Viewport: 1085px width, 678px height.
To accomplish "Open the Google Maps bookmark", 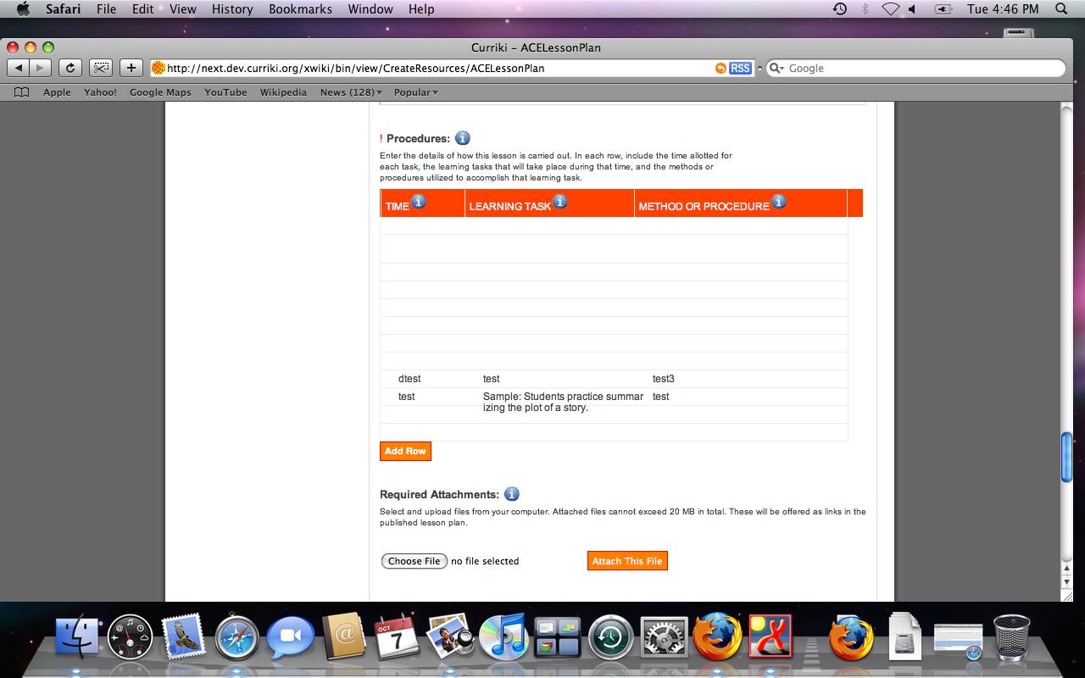I will [160, 92].
